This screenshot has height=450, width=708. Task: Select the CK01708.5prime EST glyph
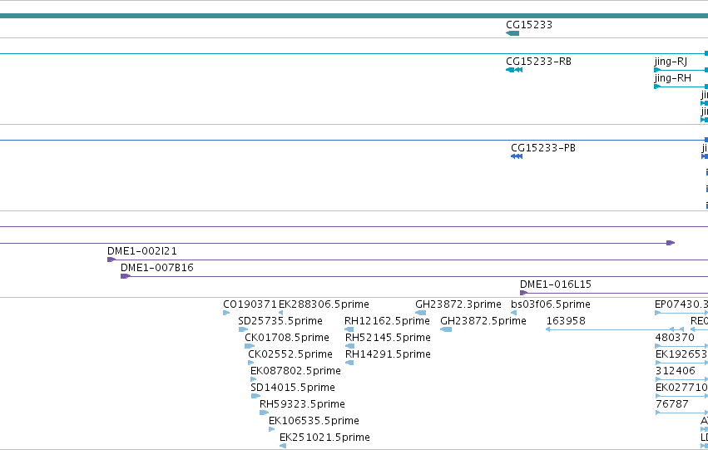250,346
